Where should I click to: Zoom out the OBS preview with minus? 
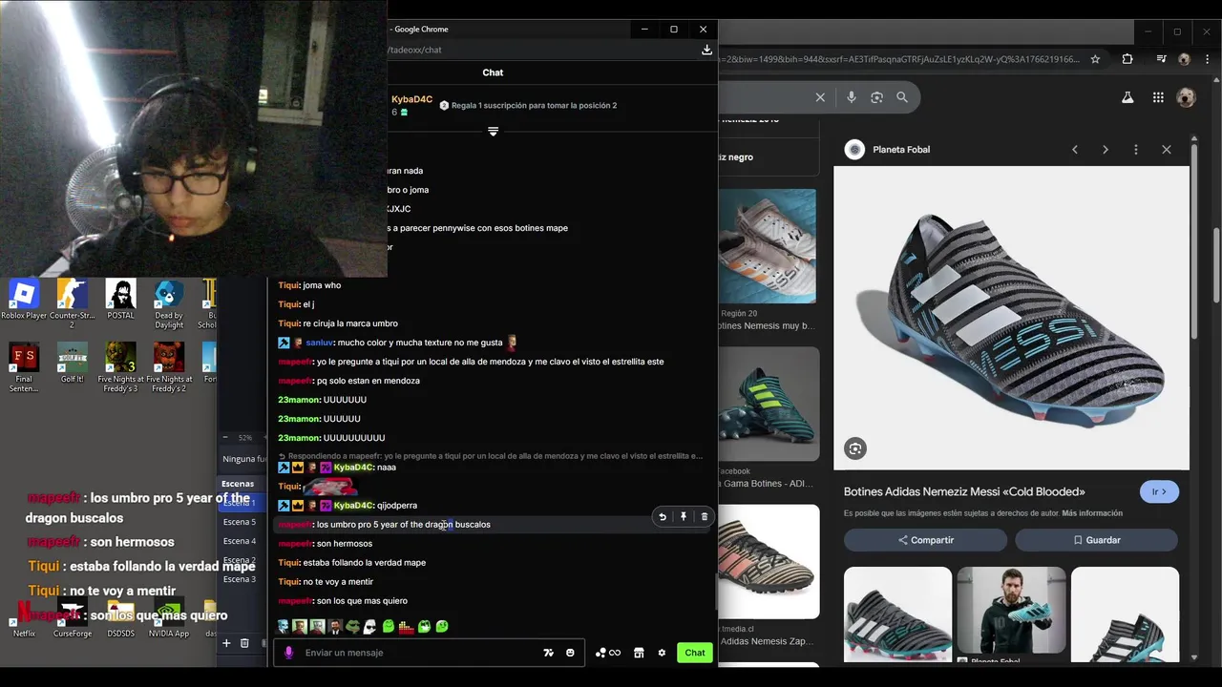pyautogui.click(x=225, y=437)
